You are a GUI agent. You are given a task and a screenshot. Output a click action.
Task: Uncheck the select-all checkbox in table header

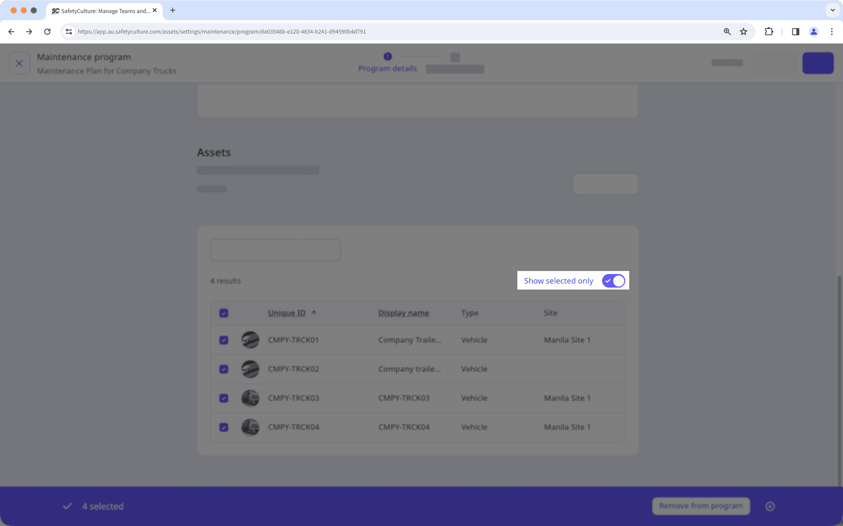pos(223,313)
